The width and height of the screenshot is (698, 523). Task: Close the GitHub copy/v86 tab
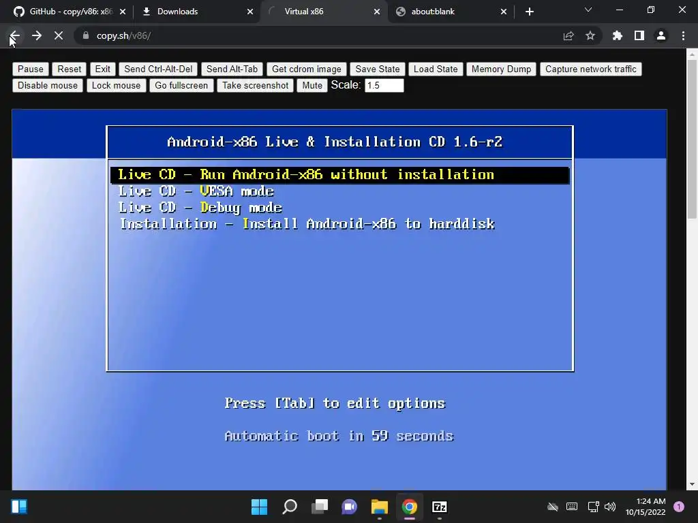123,12
